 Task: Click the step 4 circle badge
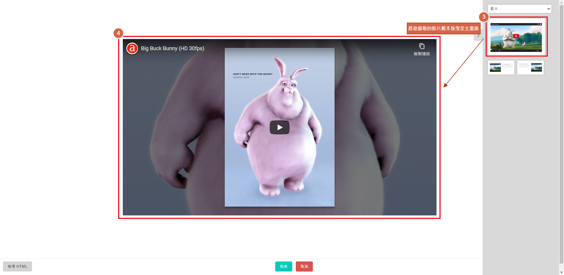coord(118,33)
